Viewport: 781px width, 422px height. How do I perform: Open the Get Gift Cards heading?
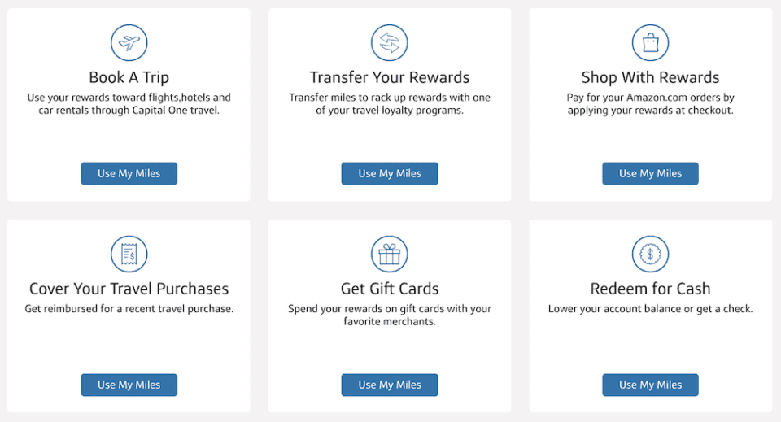point(390,289)
